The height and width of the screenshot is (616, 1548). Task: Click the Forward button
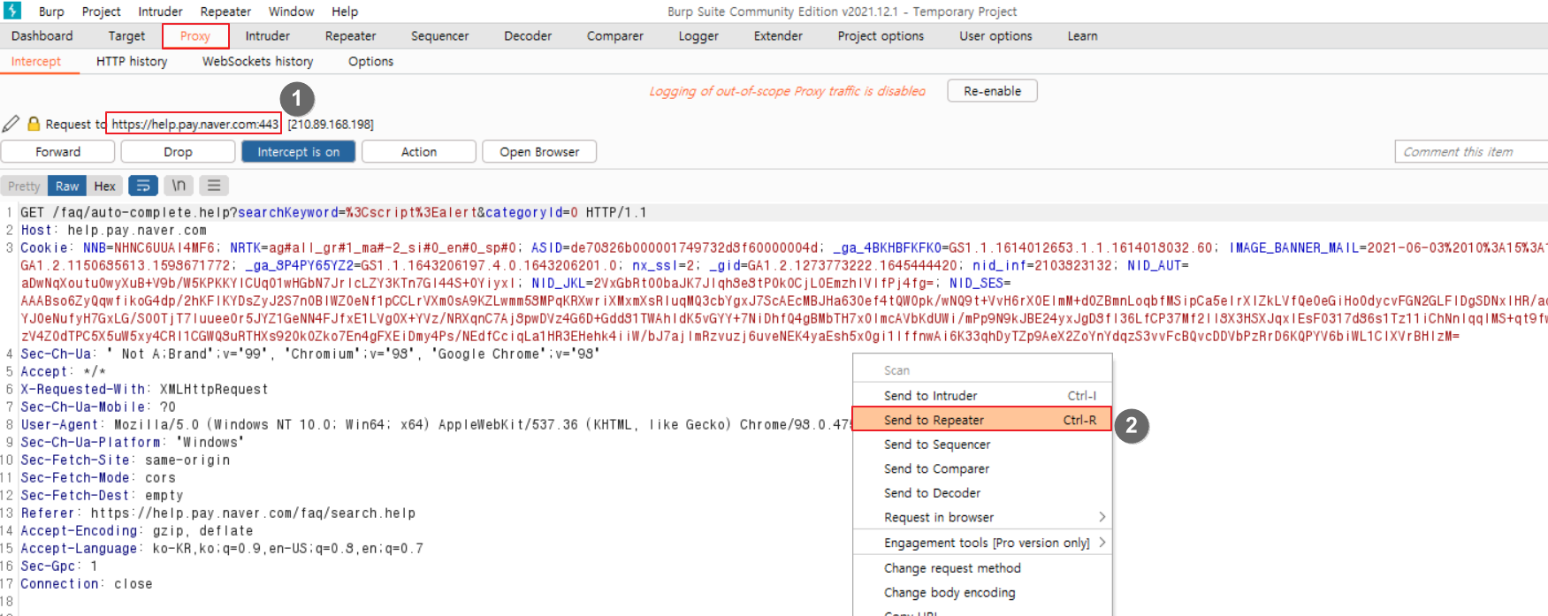tap(58, 152)
